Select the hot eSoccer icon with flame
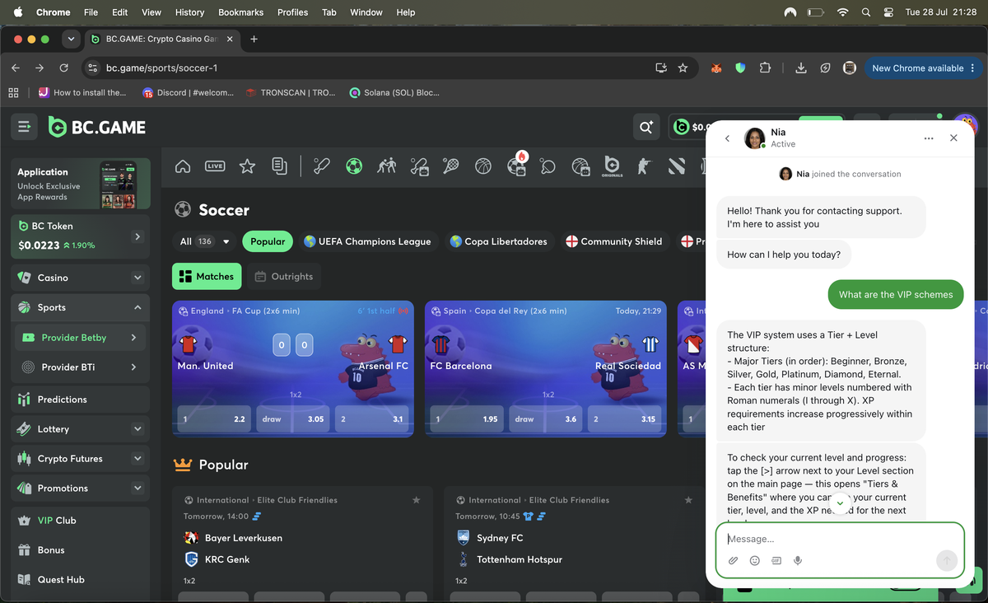 point(517,165)
